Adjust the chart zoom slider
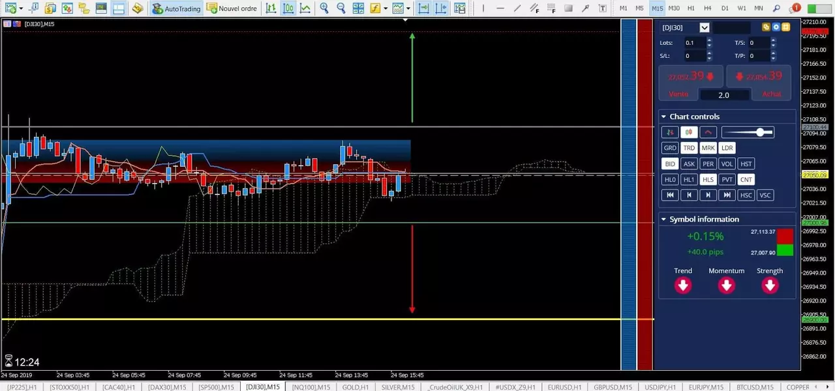The width and height of the screenshot is (835, 391). pyautogui.click(x=748, y=132)
